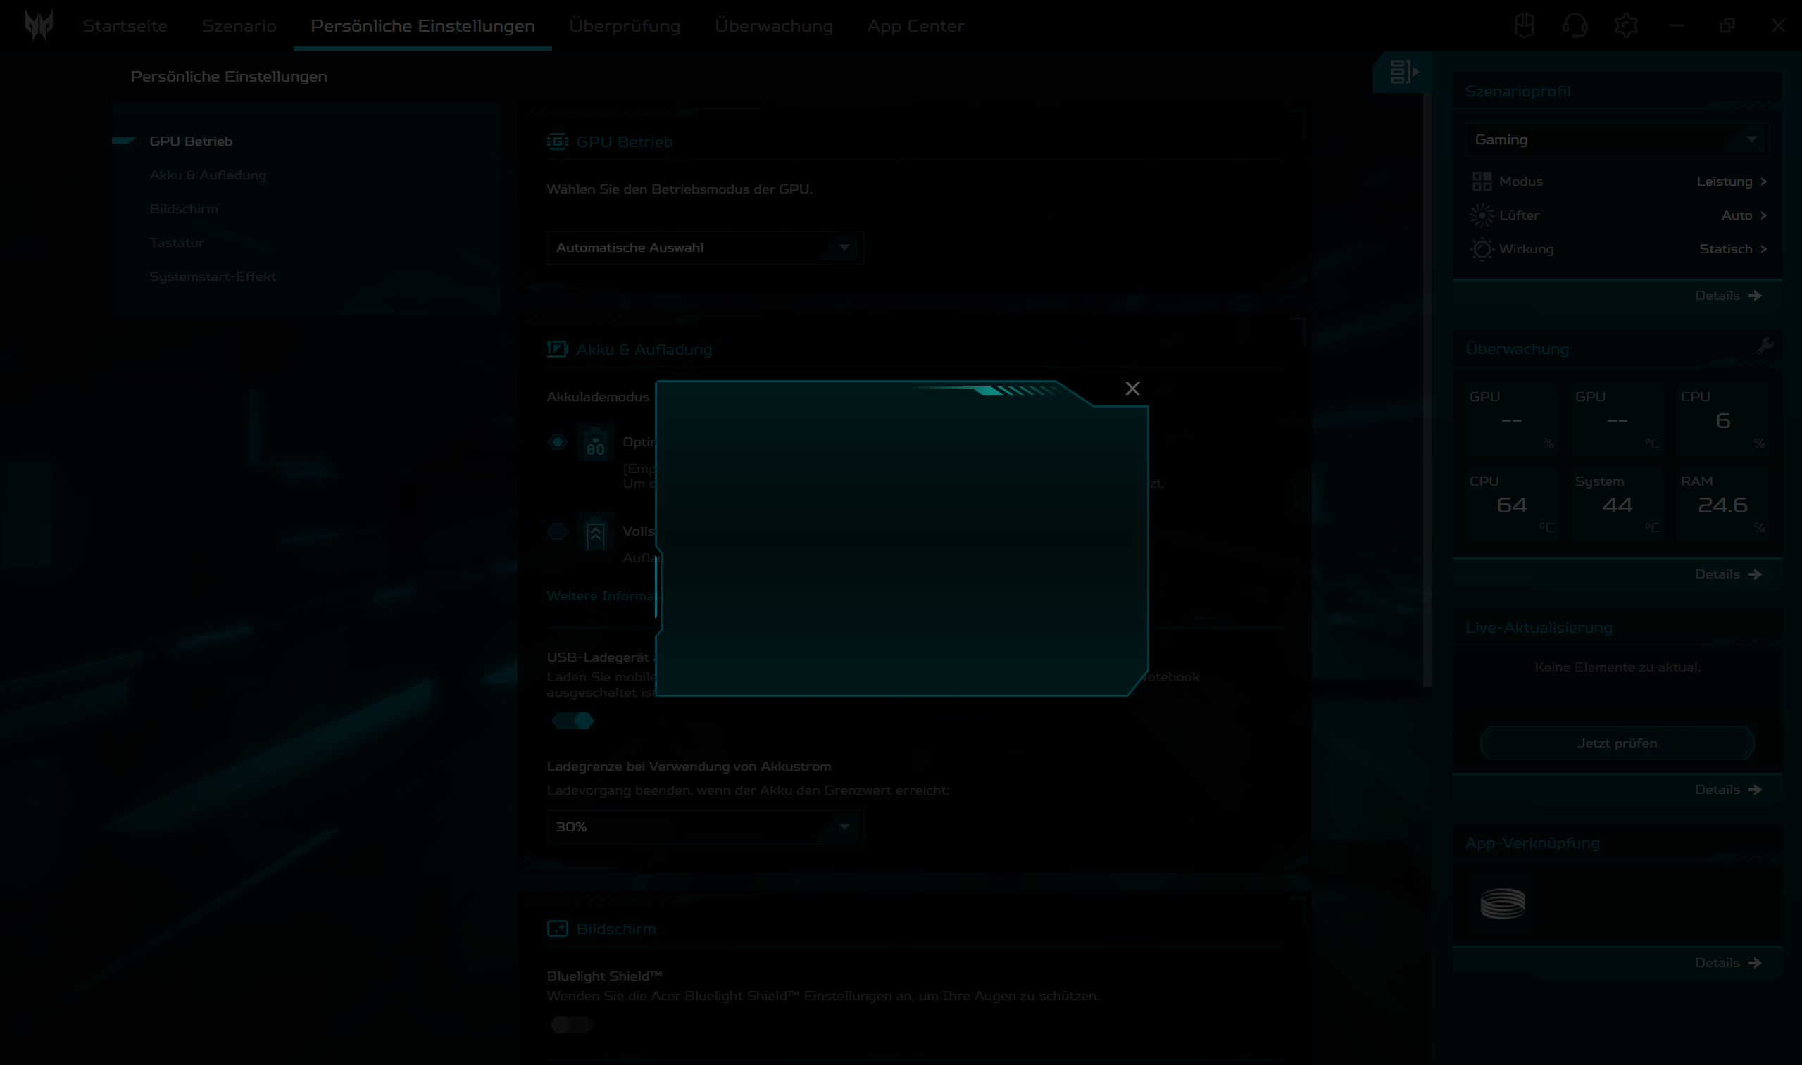Switch to the Szenario tab
Viewport: 1802px width, 1065px height.
[x=239, y=26]
